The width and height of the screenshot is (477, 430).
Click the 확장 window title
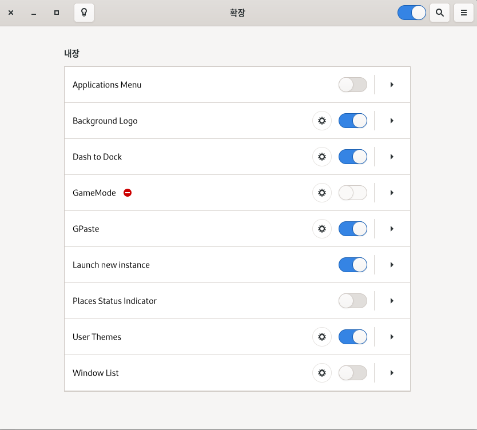(237, 13)
